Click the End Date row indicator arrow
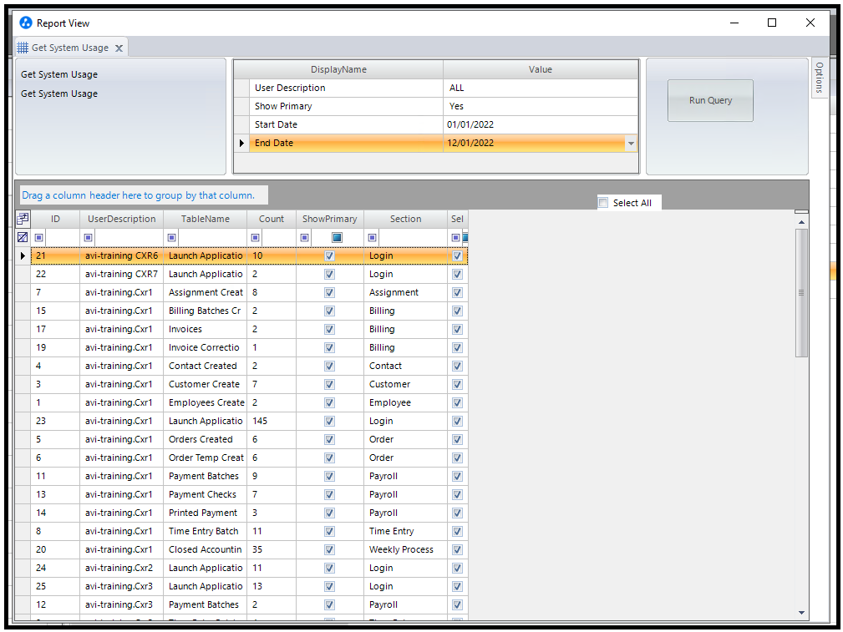 pyautogui.click(x=241, y=143)
